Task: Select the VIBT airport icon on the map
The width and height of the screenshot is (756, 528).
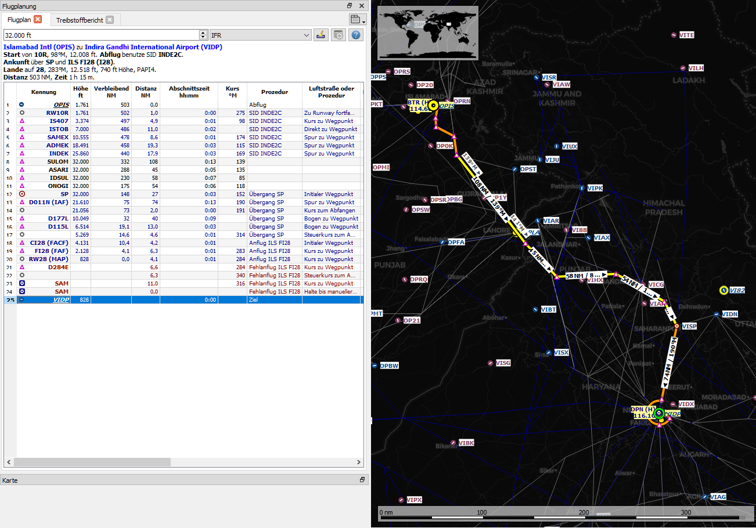Action: [x=536, y=310]
